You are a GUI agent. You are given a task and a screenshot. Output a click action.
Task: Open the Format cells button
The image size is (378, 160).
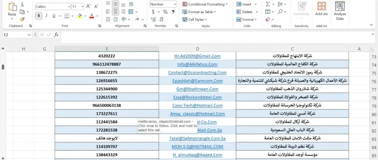pos(246,20)
